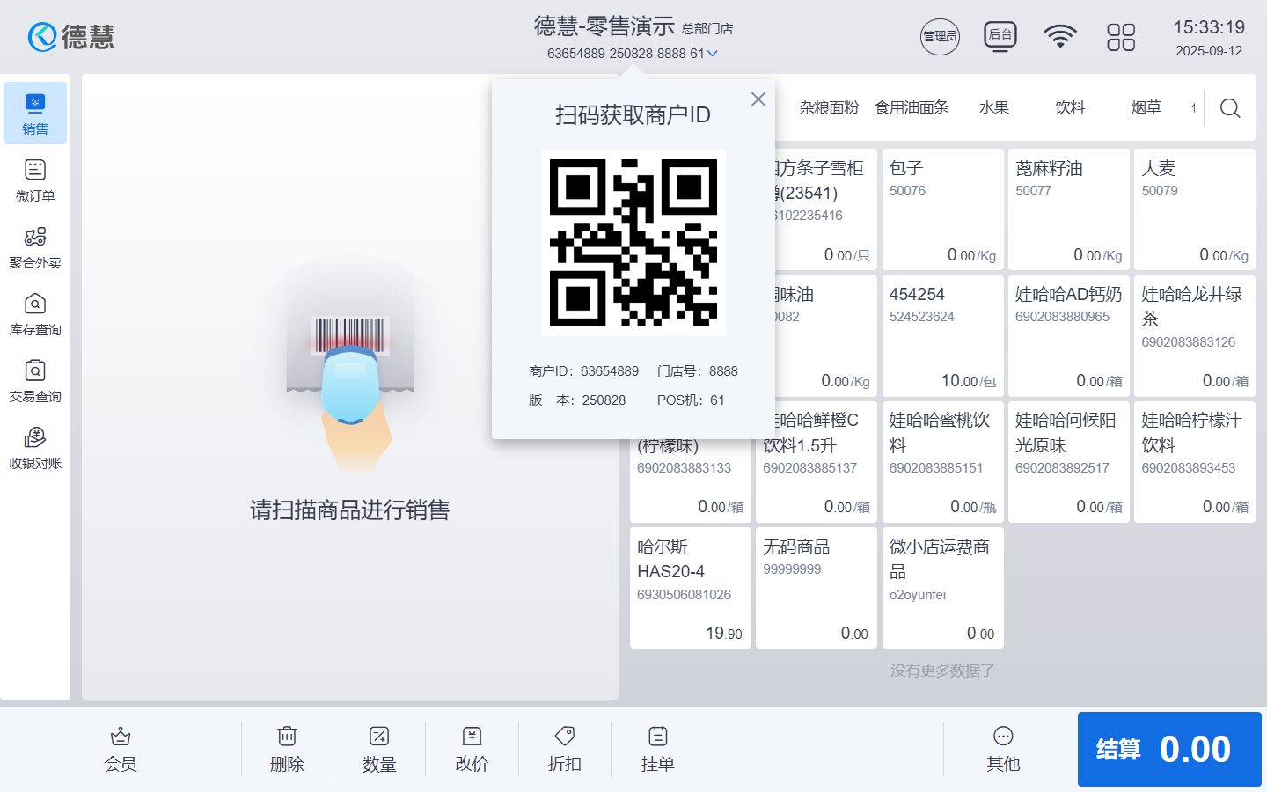
Task: Add 无码商品 99999999 product card
Action: click(x=817, y=588)
